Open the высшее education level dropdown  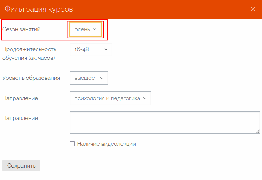89,78
